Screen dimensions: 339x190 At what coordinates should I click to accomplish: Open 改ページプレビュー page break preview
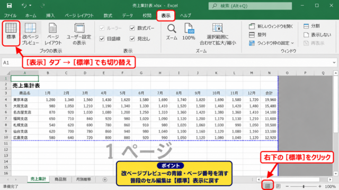click(x=30, y=34)
